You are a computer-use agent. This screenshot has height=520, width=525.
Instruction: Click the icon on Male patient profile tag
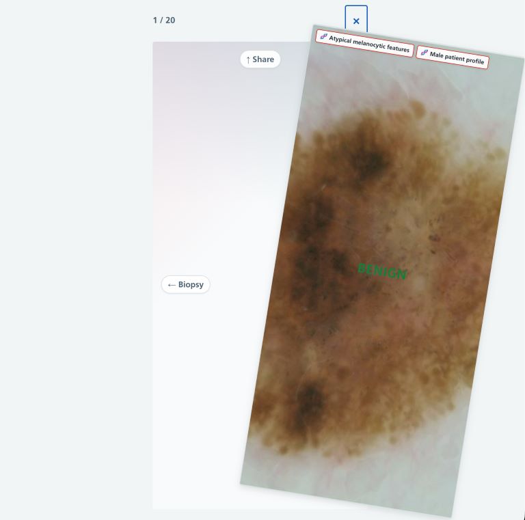[x=425, y=53]
